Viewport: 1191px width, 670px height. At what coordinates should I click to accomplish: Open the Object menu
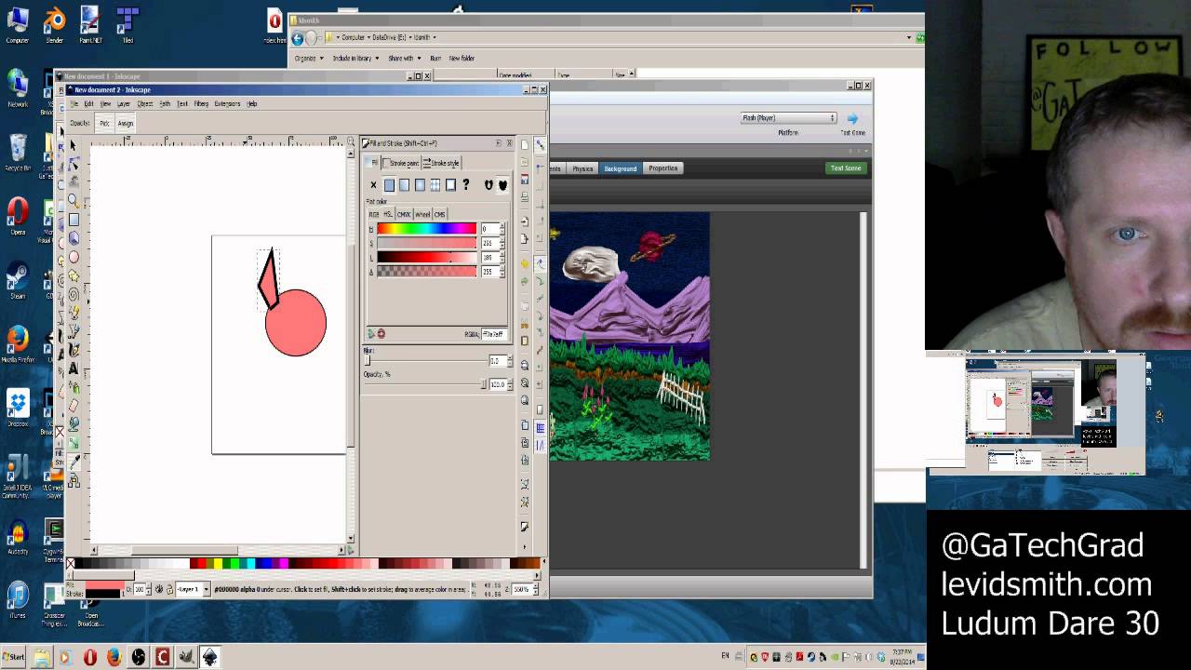(x=145, y=103)
